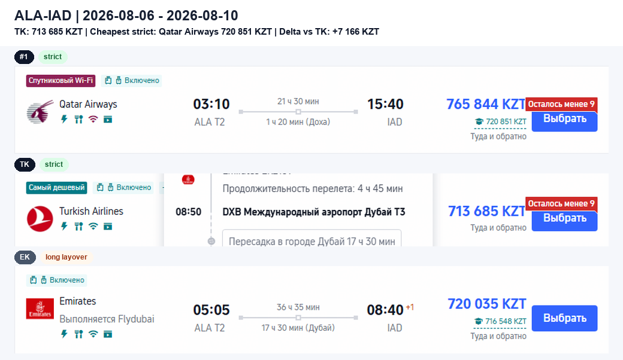The height and width of the screenshot is (360, 623).
Task: Click the Turkish Airlines red logo
Action: (x=40, y=219)
